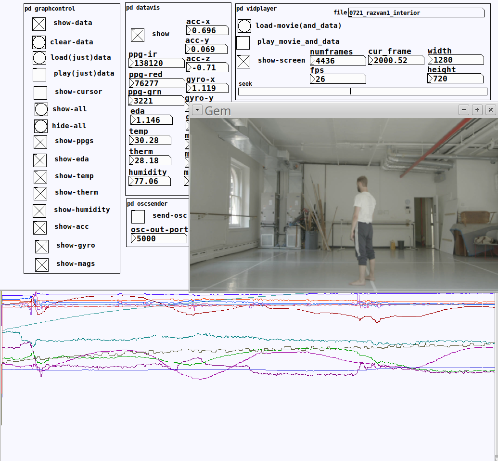Turn on the show-cursor toggle
Viewport: 498px width, 461px height.
40,92
